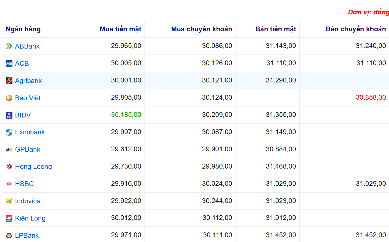The width and height of the screenshot is (389, 242).
Task: Sort by Bán tiền mặt column header
Action: pyautogui.click(x=276, y=29)
